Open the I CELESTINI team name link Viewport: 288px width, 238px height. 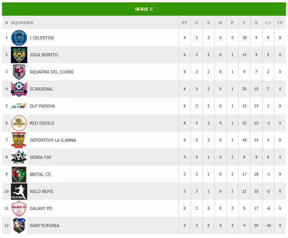[x=42, y=38]
